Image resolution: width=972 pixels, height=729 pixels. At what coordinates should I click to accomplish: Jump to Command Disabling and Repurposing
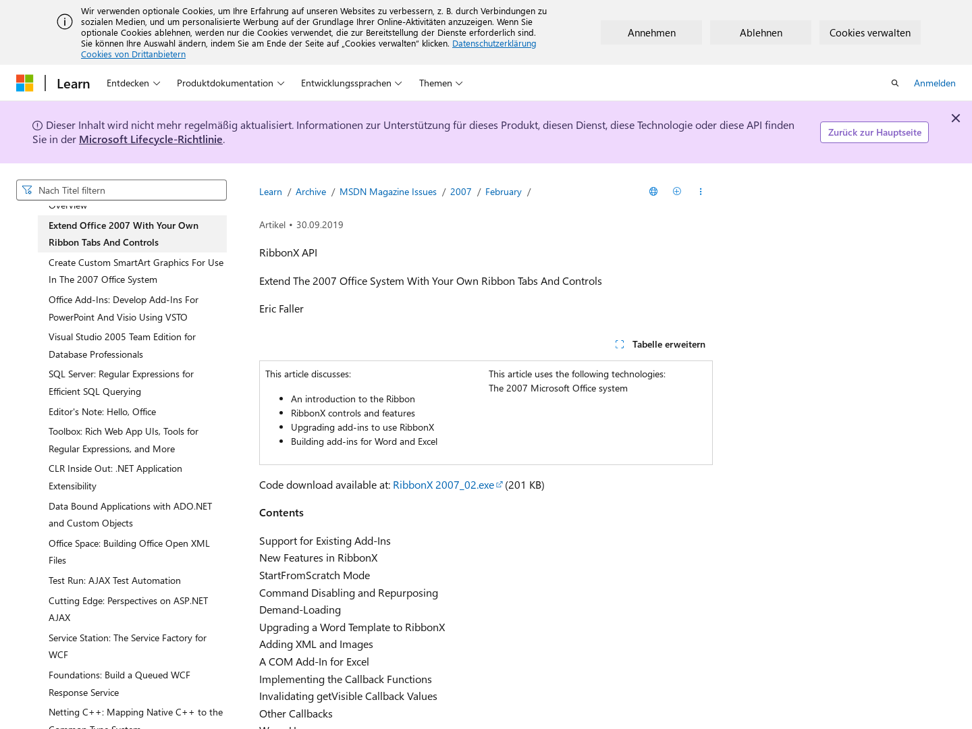pyautogui.click(x=348, y=593)
